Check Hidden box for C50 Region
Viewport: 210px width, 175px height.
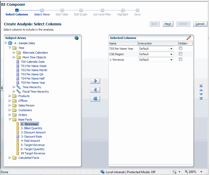[x=180, y=54]
